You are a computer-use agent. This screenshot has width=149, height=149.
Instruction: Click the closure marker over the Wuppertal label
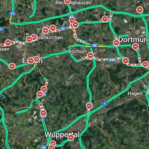pos(71,138)
